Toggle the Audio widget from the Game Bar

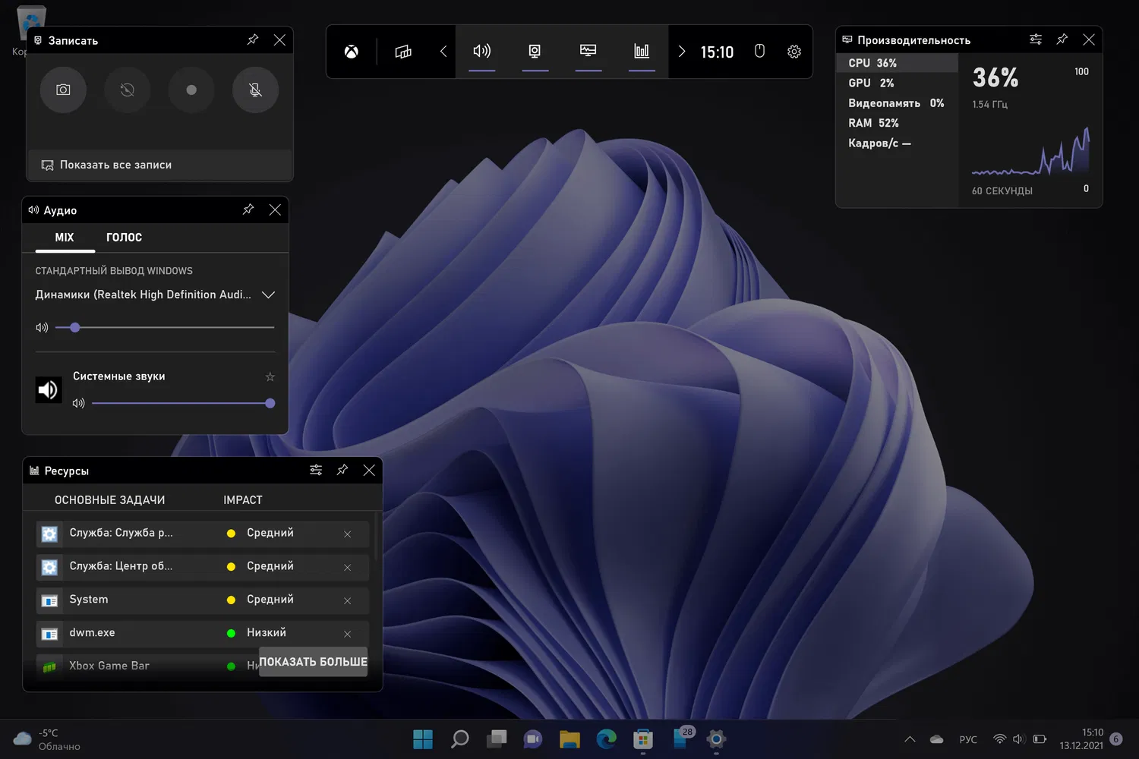coord(481,52)
